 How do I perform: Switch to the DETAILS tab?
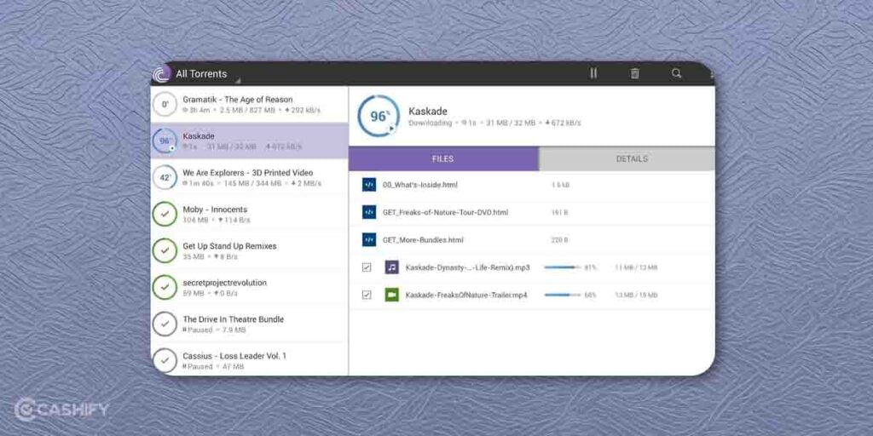pos(632,158)
